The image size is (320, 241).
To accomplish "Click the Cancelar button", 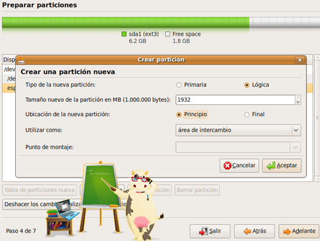I will click(x=239, y=165).
